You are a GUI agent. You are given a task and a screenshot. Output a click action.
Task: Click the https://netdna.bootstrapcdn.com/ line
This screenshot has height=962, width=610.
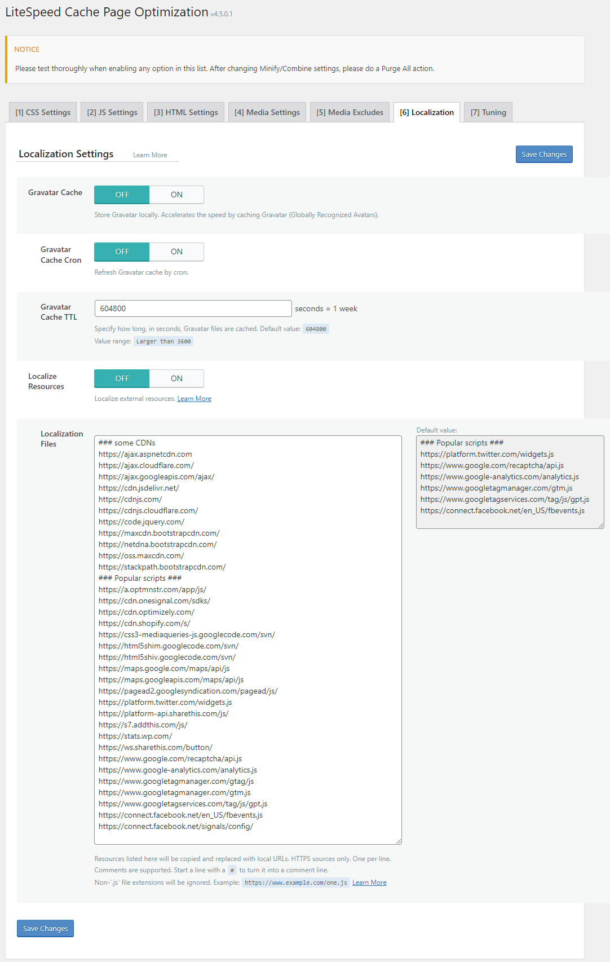(x=158, y=544)
